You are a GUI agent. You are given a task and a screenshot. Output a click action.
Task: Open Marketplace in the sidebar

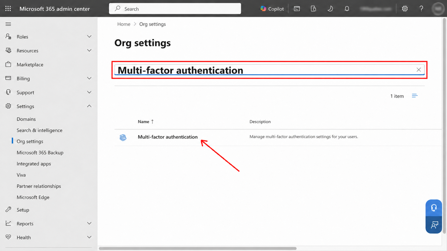(30, 64)
